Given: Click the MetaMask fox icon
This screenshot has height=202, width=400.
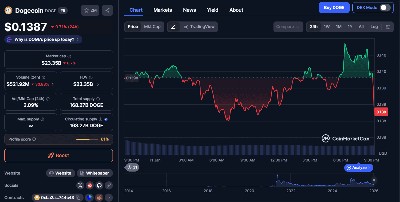Looking at the screenshot, I should coord(99,198).
